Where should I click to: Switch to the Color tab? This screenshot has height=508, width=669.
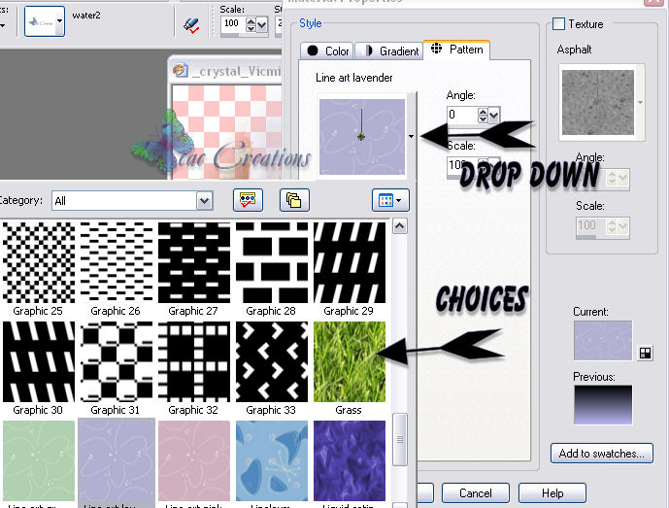click(327, 51)
